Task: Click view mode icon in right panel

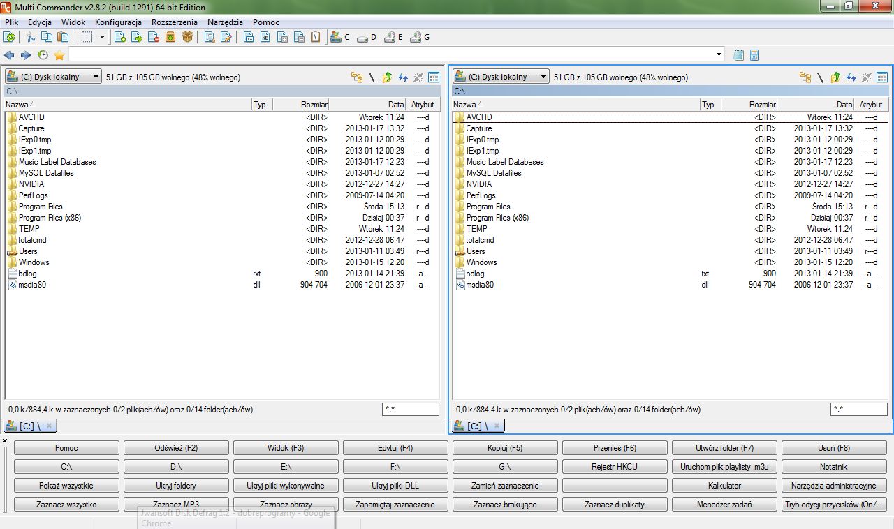Action: pos(882,77)
